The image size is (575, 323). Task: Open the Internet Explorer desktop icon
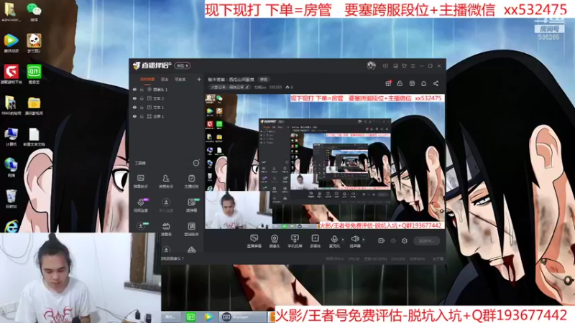pos(11,227)
